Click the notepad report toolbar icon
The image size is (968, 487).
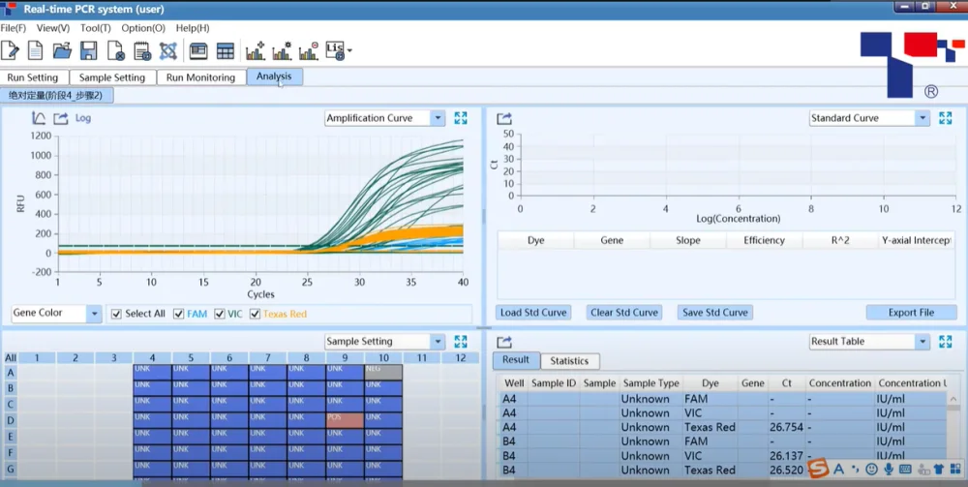142,50
